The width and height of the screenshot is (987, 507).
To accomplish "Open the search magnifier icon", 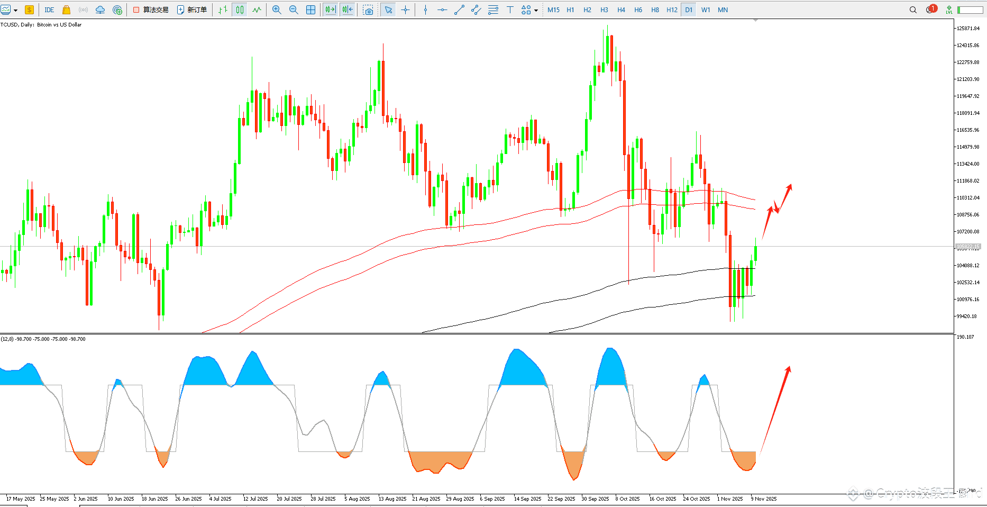I will click(913, 10).
